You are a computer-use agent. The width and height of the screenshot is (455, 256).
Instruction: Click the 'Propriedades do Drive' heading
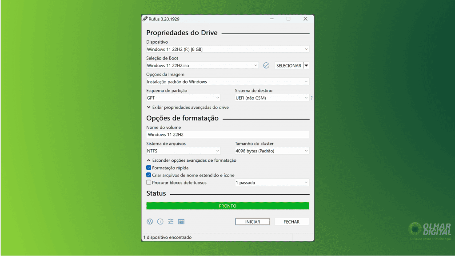click(182, 33)
